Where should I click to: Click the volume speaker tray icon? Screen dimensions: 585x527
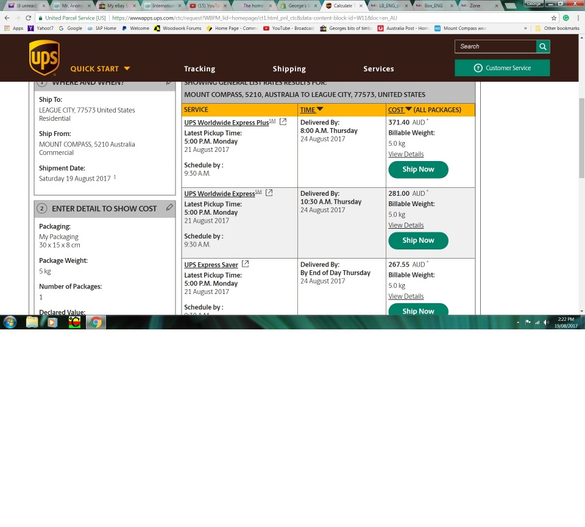click(546, 322)
